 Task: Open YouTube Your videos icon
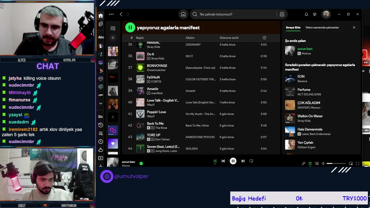click(x=101, y=158)
